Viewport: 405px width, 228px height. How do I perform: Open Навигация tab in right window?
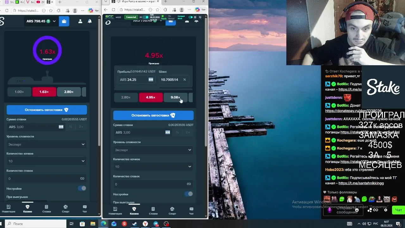pos(115,211)
